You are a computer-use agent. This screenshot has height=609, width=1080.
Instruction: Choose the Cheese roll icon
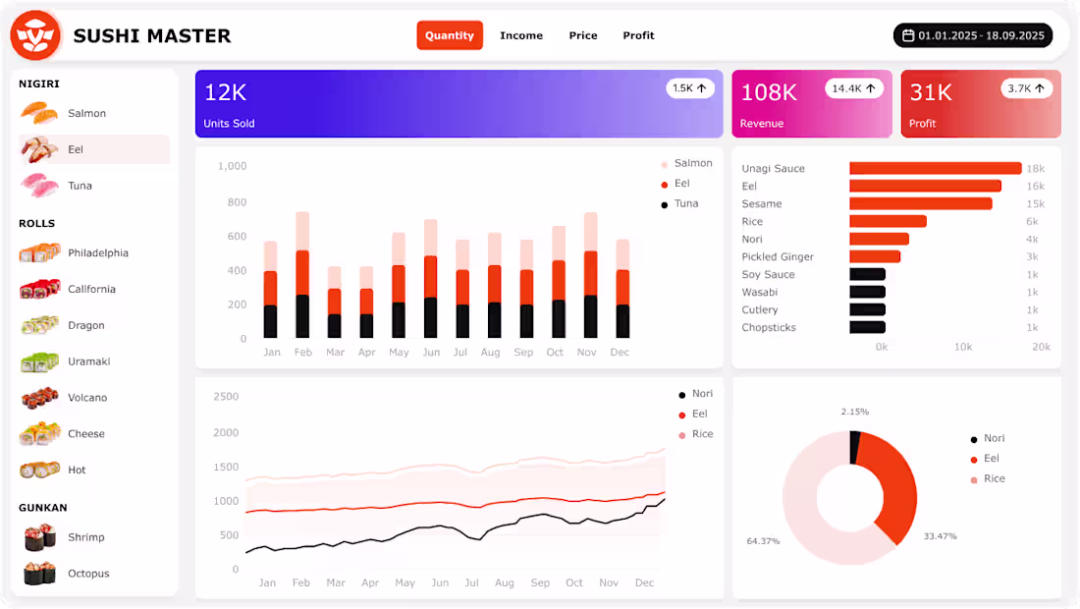(39, 433)
